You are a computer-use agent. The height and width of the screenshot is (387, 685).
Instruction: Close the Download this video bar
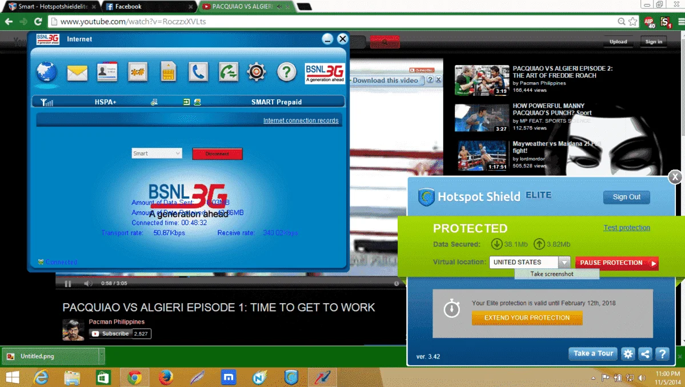point(438,80)
